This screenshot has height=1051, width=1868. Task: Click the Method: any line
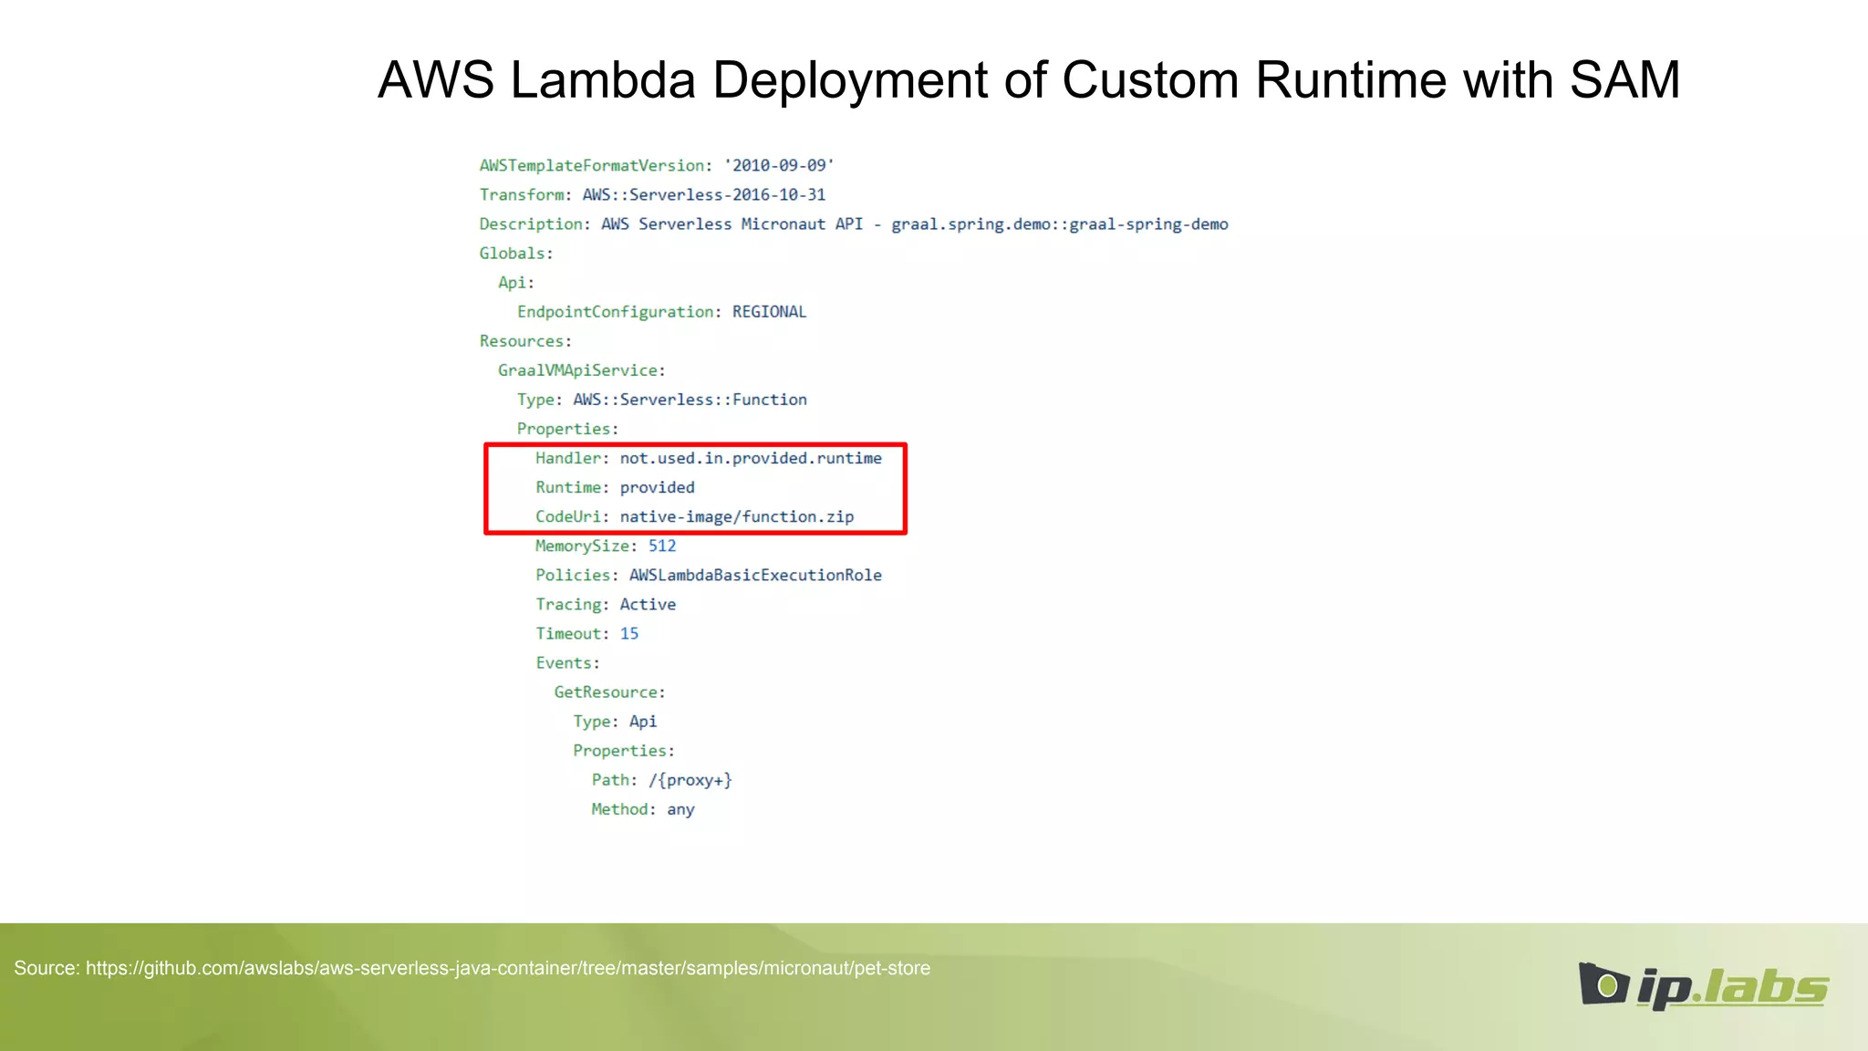(x=643, y=809)
